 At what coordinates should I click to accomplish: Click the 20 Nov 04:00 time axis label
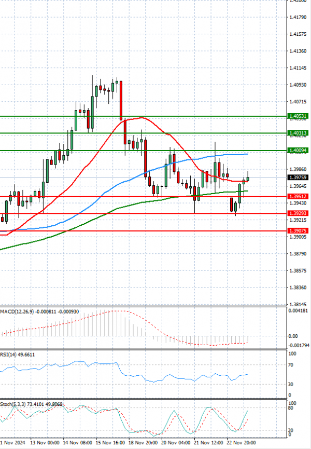(x=176, y=442)
